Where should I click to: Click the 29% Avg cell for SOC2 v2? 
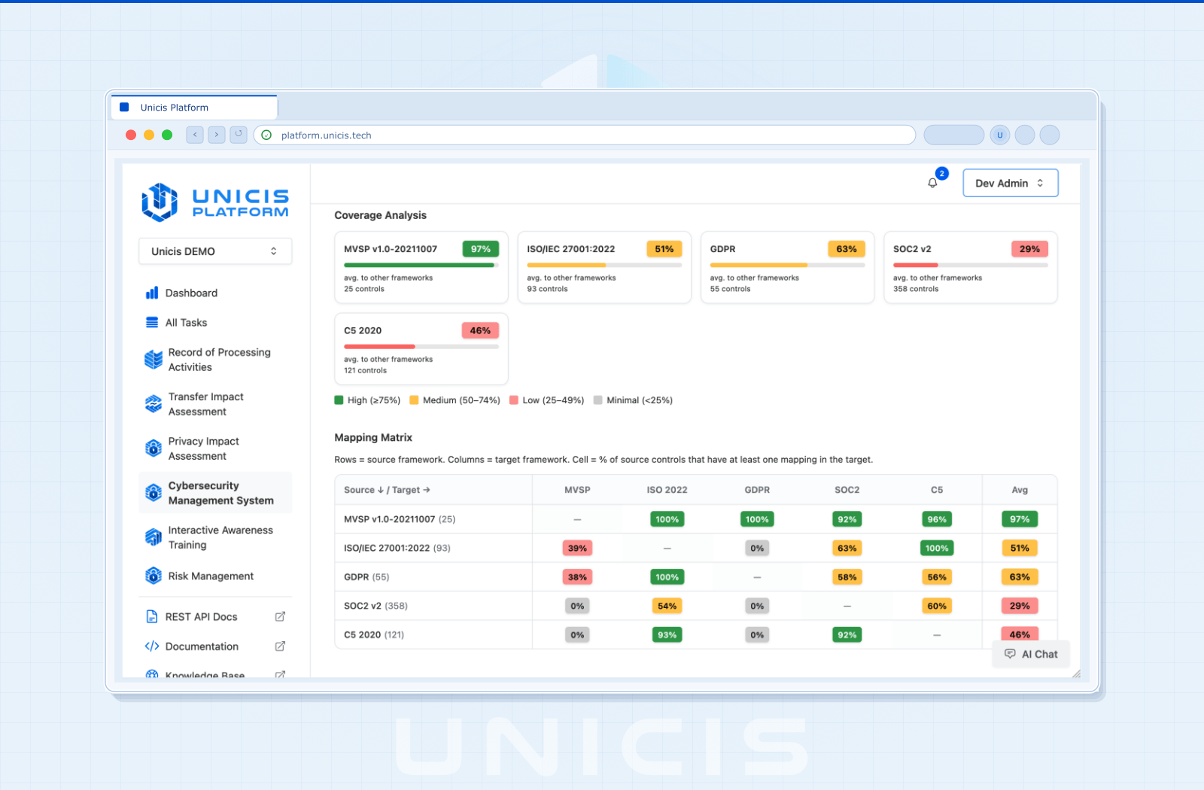[x=1020, y=606]
